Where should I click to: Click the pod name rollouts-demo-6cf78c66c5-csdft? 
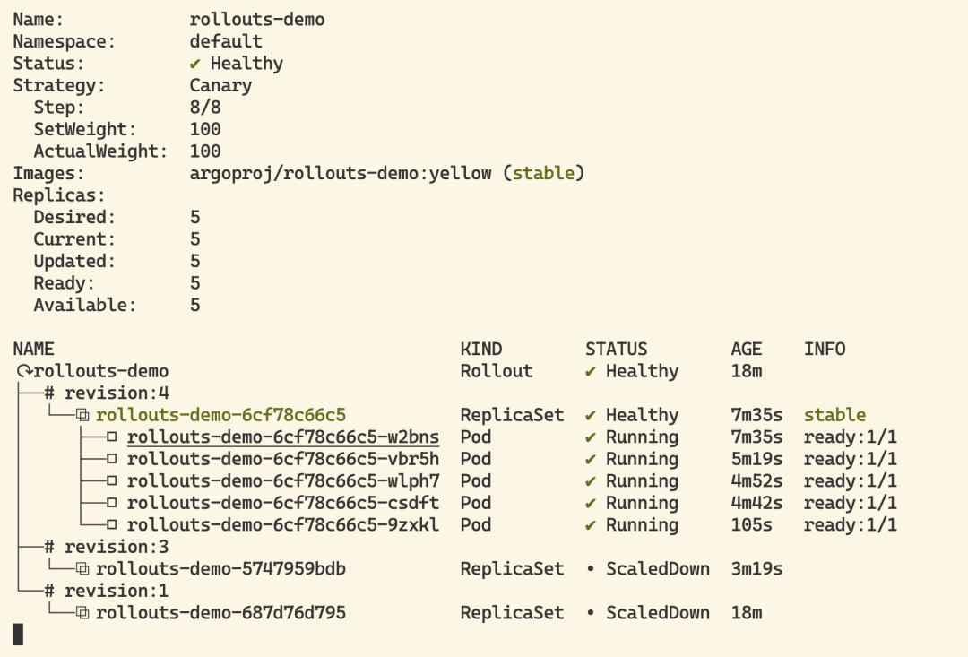coord(283,503)
